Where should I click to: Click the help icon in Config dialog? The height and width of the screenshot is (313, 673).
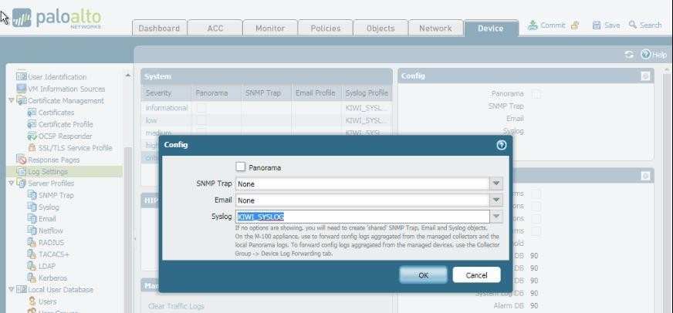[501, 144]
